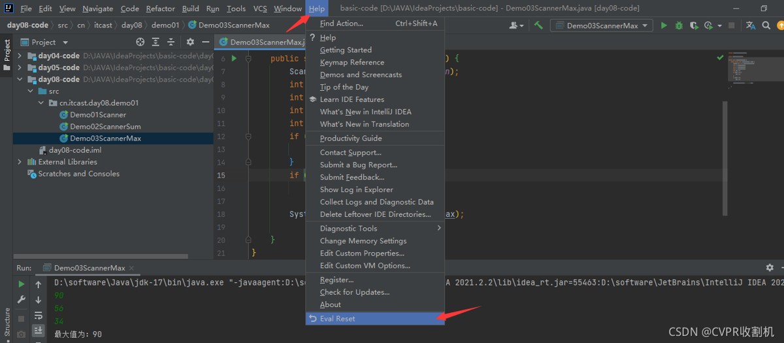
Task: Open run configuration wrench icon in the Run panel
Action: (22, 299)
